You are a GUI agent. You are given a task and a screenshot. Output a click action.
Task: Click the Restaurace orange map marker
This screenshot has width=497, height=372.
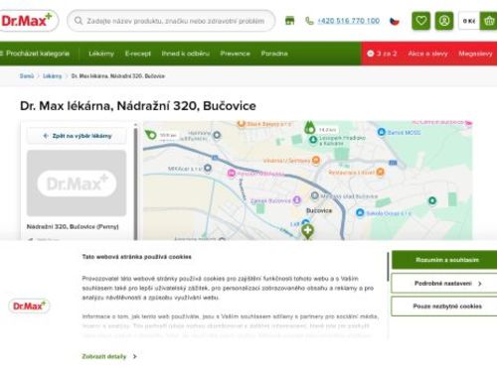[x=380, y=172]
